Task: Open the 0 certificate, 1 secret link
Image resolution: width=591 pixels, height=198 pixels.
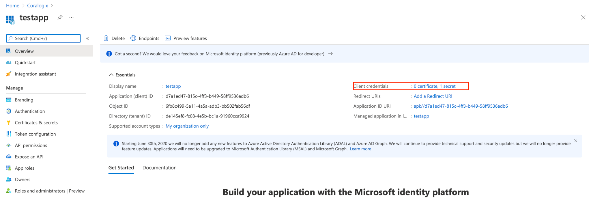Action: tap(435, 86)
